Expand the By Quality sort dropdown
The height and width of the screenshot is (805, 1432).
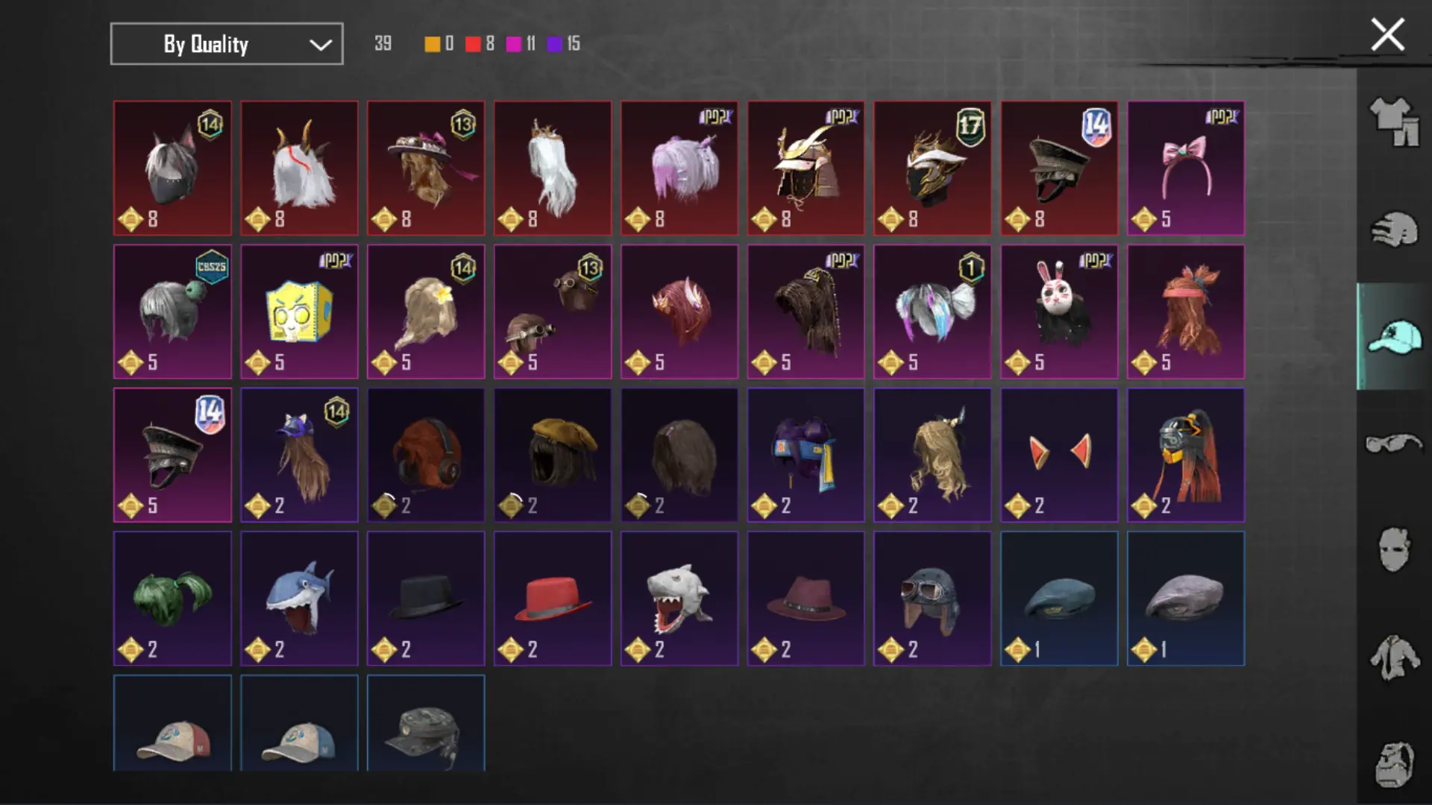click(x=227, y=44)
